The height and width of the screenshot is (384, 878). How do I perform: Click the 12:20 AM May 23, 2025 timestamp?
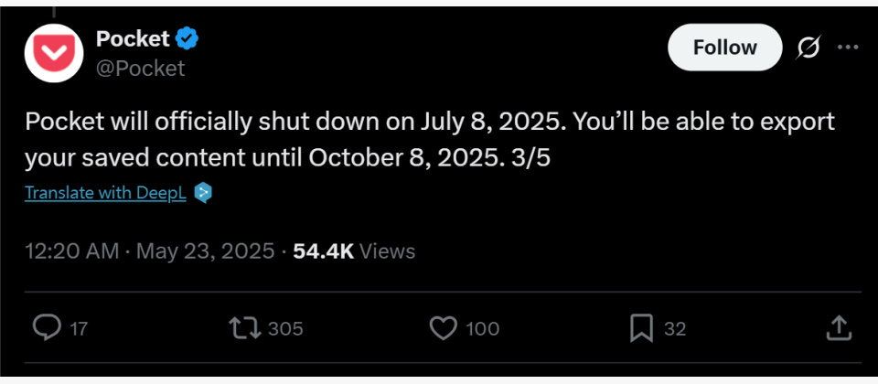pos(150,251)
